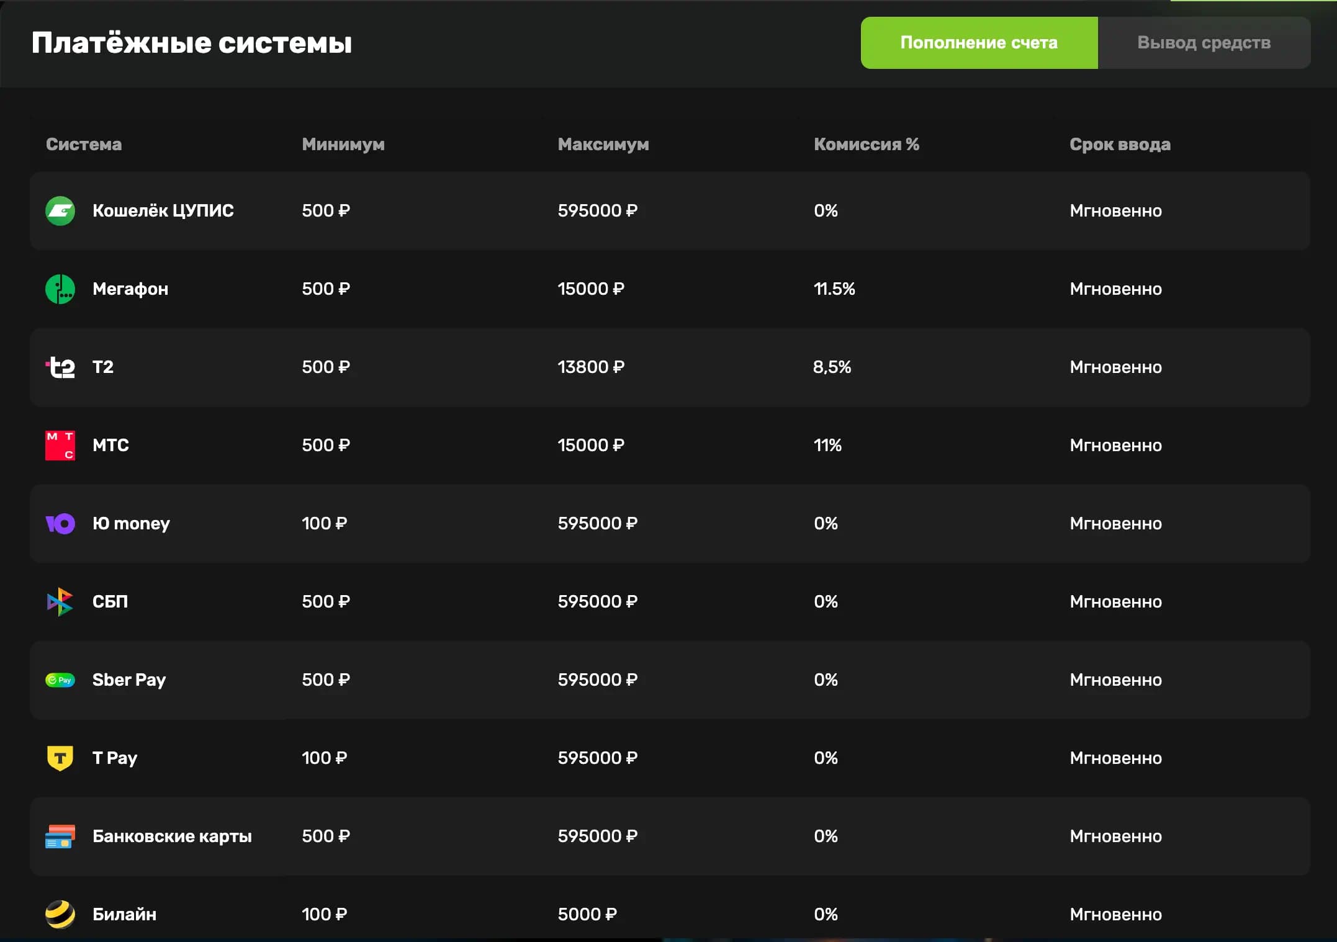Click the 0% commission for Sber Pay

[826, 680]
